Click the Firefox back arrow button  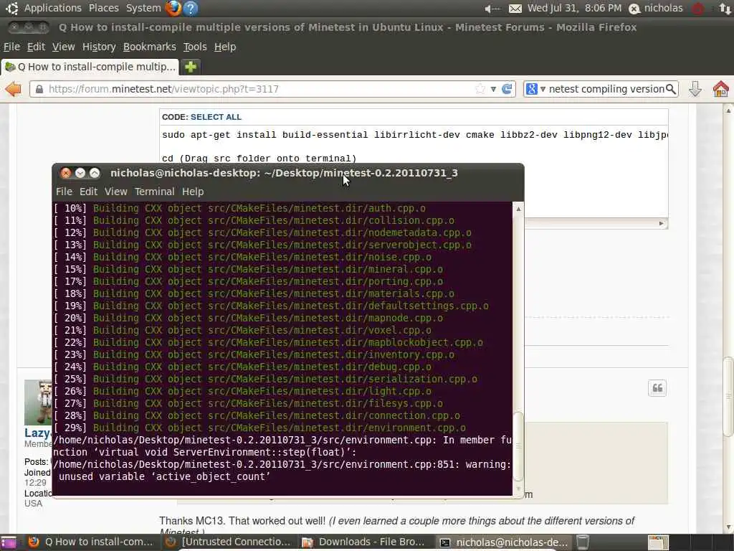click(x=13, y=88)
